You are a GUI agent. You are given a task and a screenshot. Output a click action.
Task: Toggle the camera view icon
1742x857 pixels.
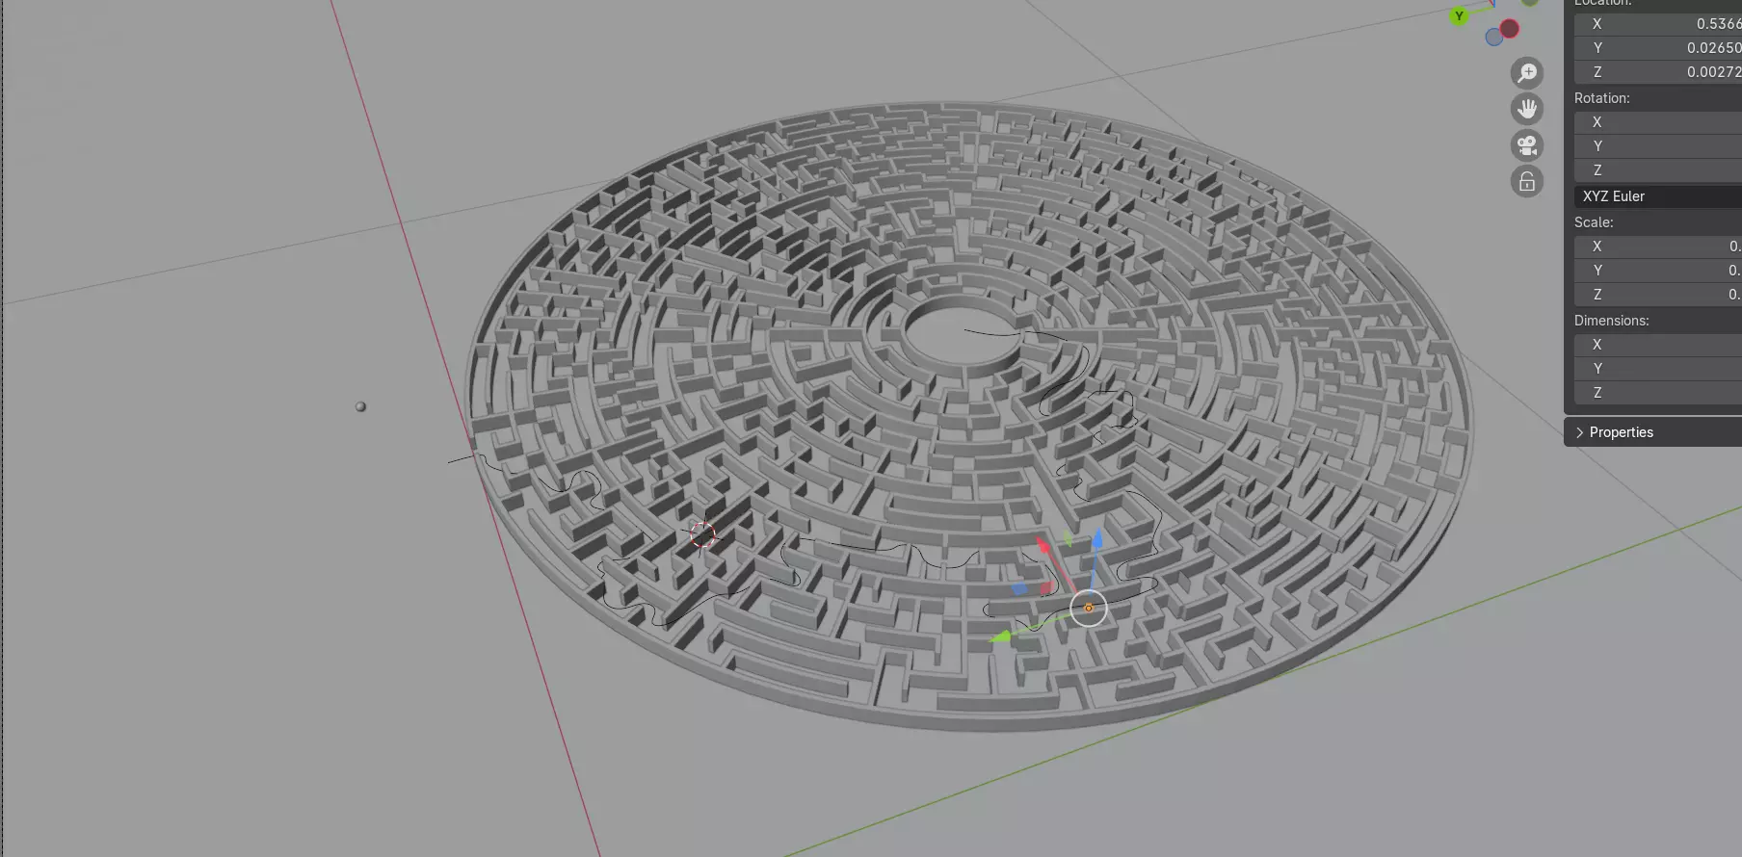click(1527, 145)
